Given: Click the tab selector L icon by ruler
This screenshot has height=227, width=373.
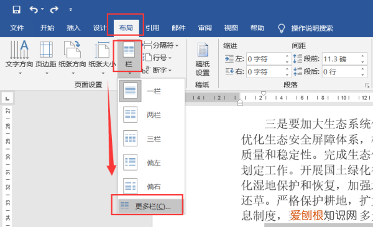Looking at the screenshot, I should (x=7, y=98).
